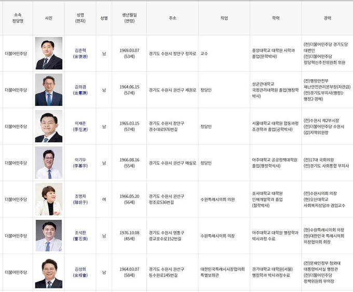Click career (전)수원시 제2부시장

(x=321, y=121)
